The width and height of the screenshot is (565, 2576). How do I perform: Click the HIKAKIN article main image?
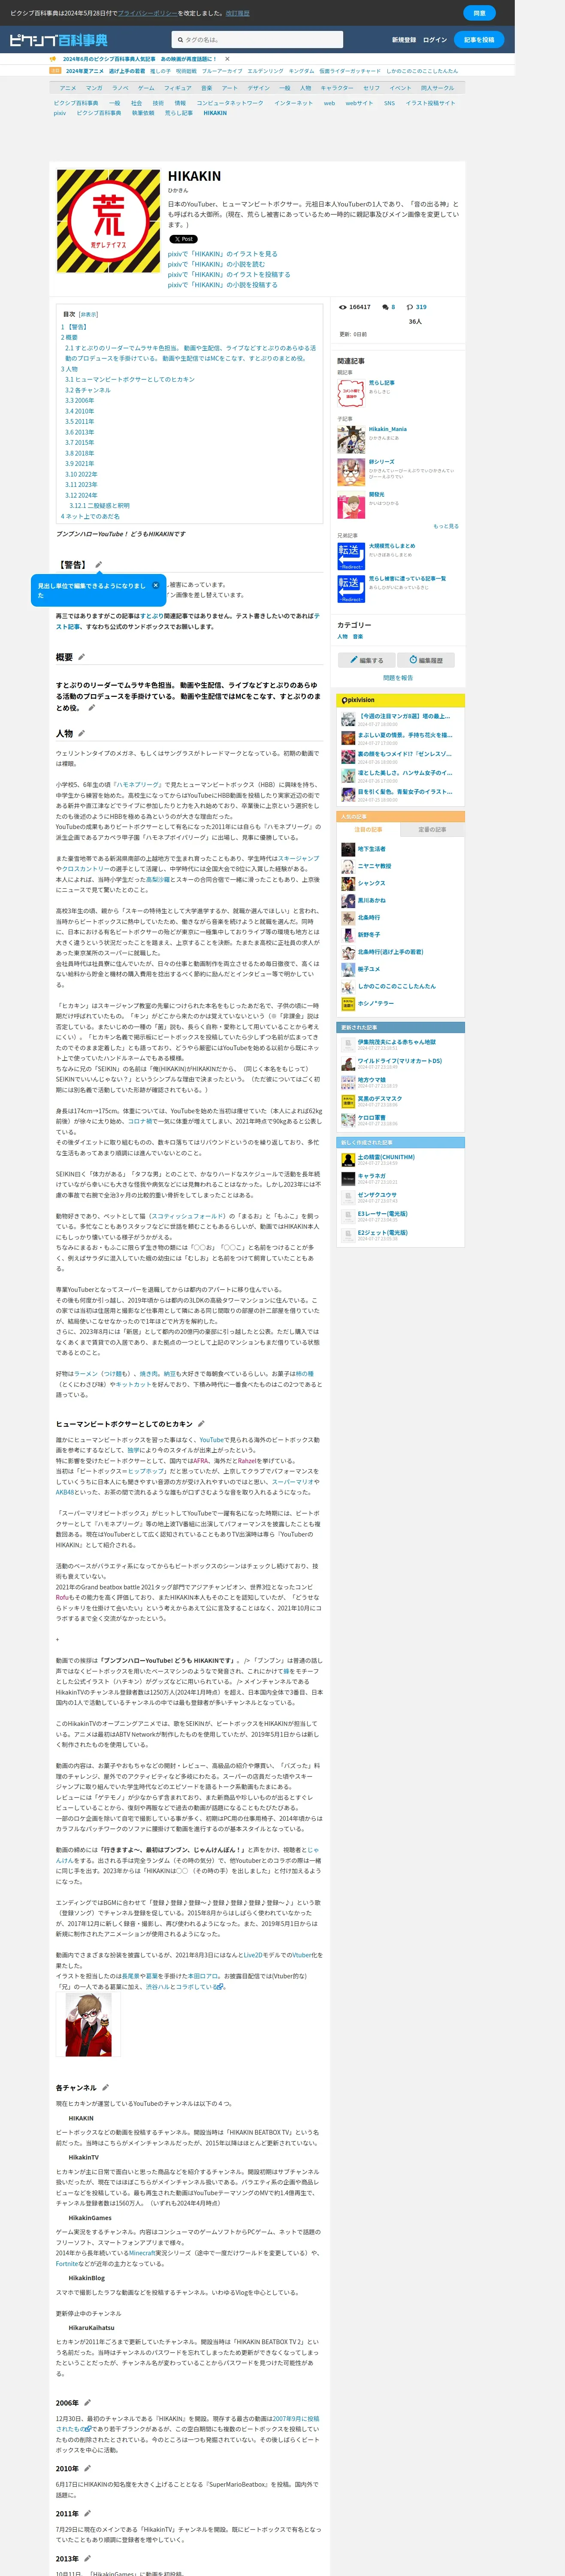(108, 221)
